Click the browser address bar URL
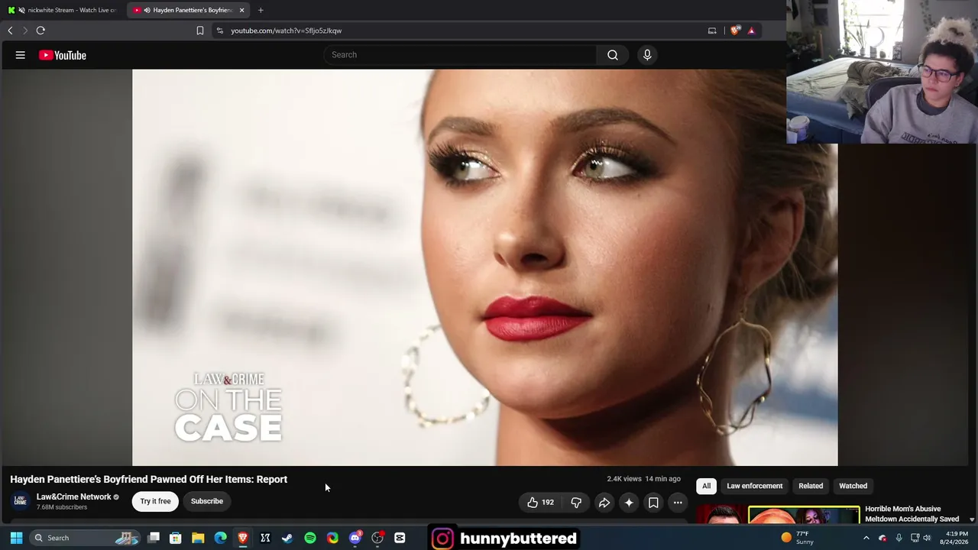Screen dimensions: 978x550 (287, 31)
